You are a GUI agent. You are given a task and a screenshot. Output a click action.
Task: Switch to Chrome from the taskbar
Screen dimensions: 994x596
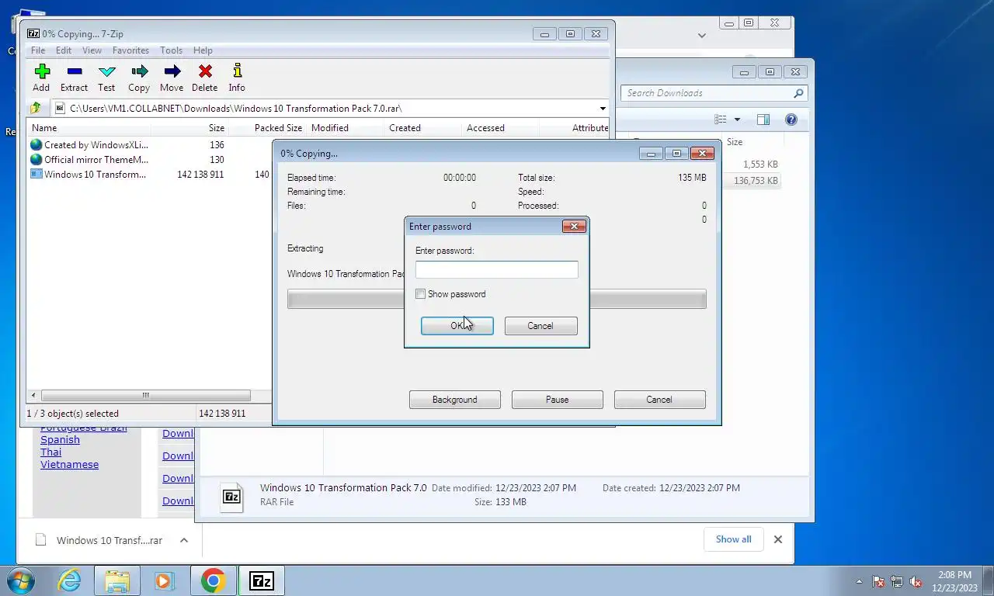214,580
